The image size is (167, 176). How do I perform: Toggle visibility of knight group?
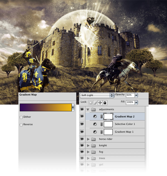pyautogui.click(x=82, y=145)
